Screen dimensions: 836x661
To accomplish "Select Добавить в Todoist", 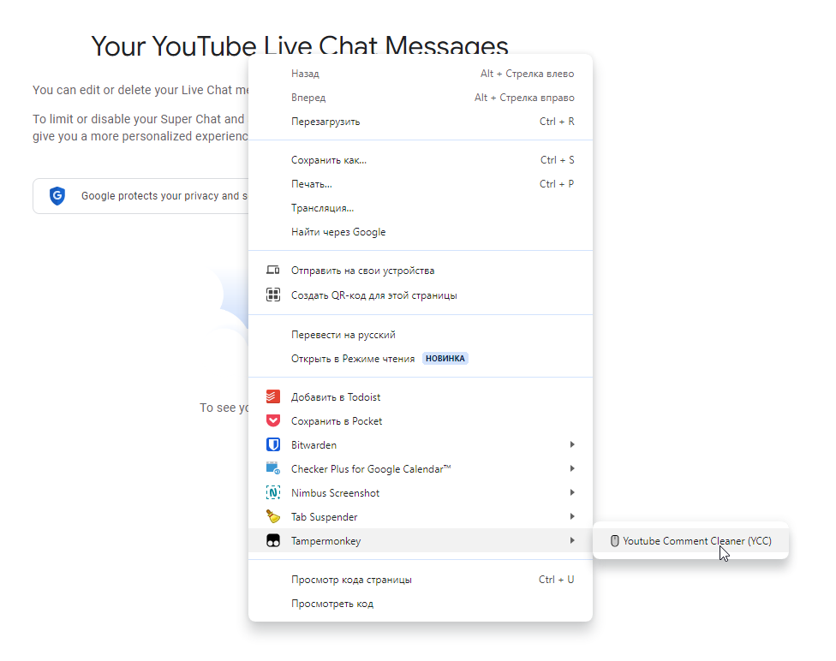I will click(x=420, y=397).
